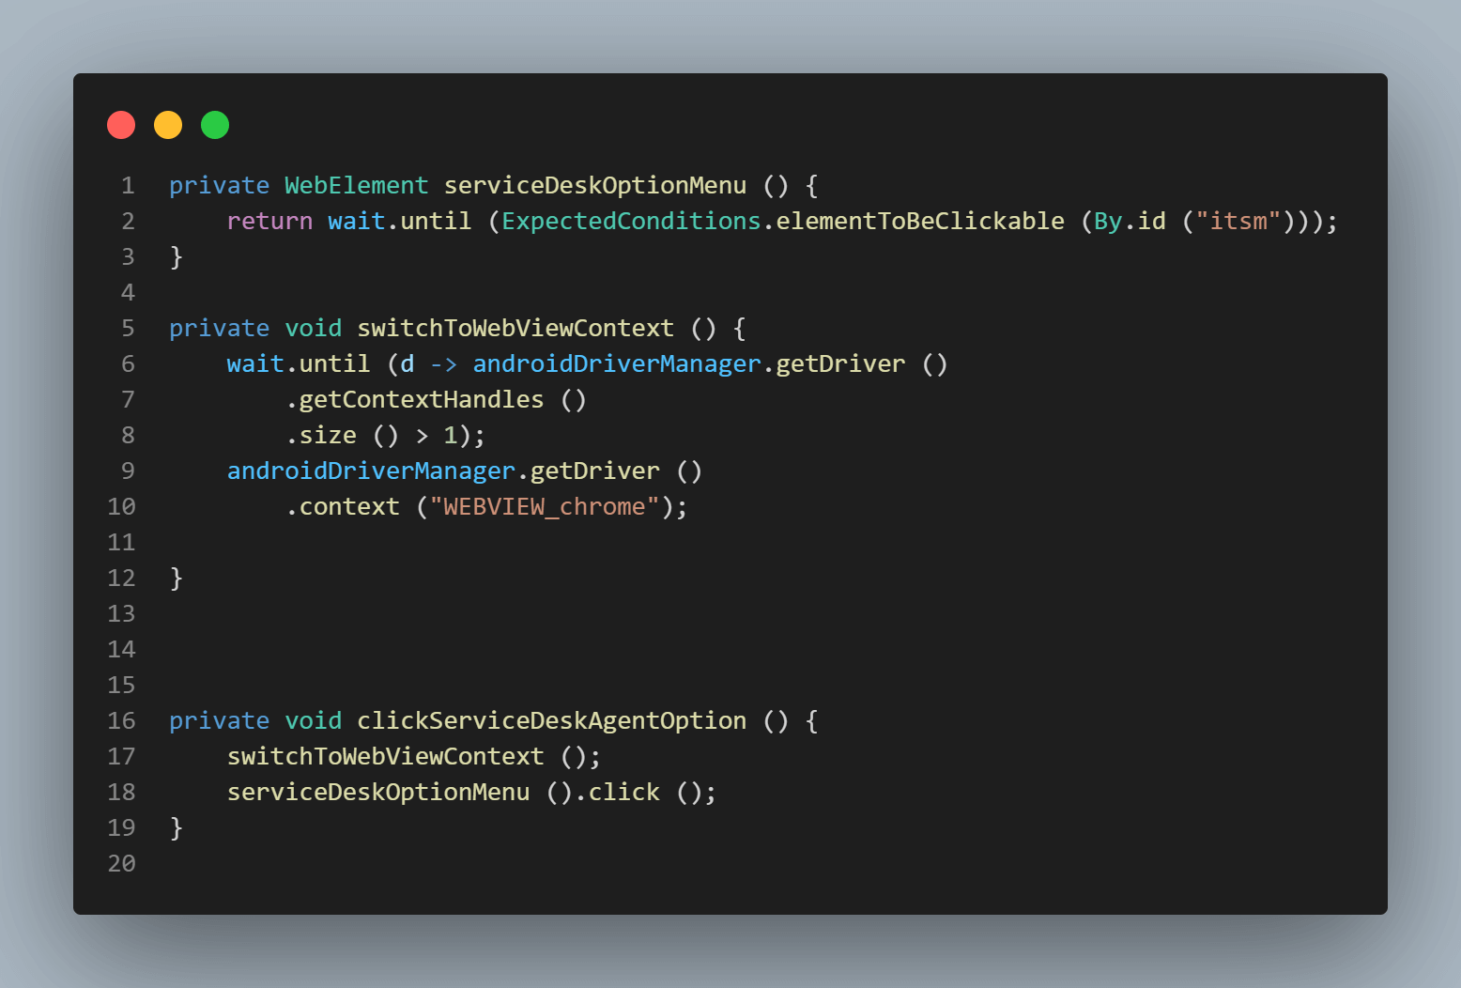This screenshot has height=988, width=1461.
Task: Click the yellow minimize dot
Action: (x=168, y=125)
